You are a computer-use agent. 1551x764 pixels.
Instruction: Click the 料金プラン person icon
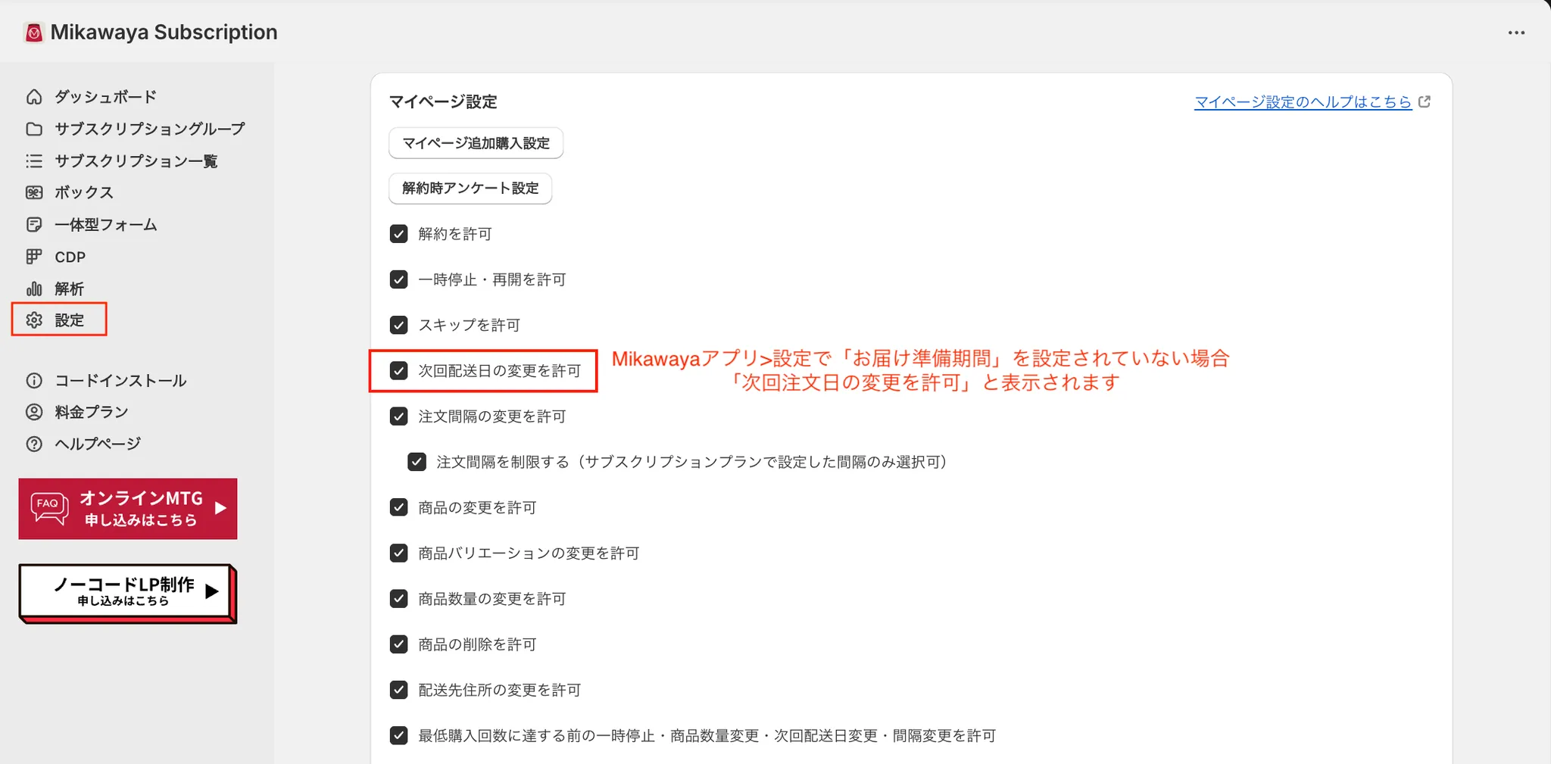click(x=34, y=412)
